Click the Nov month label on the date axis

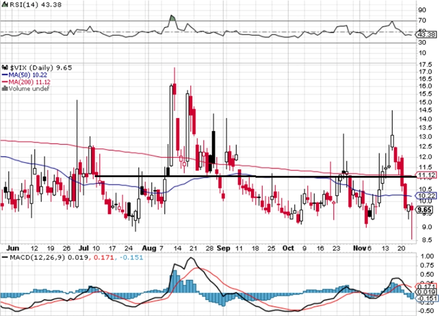[x=360, y=248]
